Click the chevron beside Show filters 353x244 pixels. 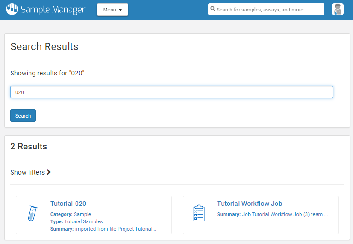[x=49, y=172]
